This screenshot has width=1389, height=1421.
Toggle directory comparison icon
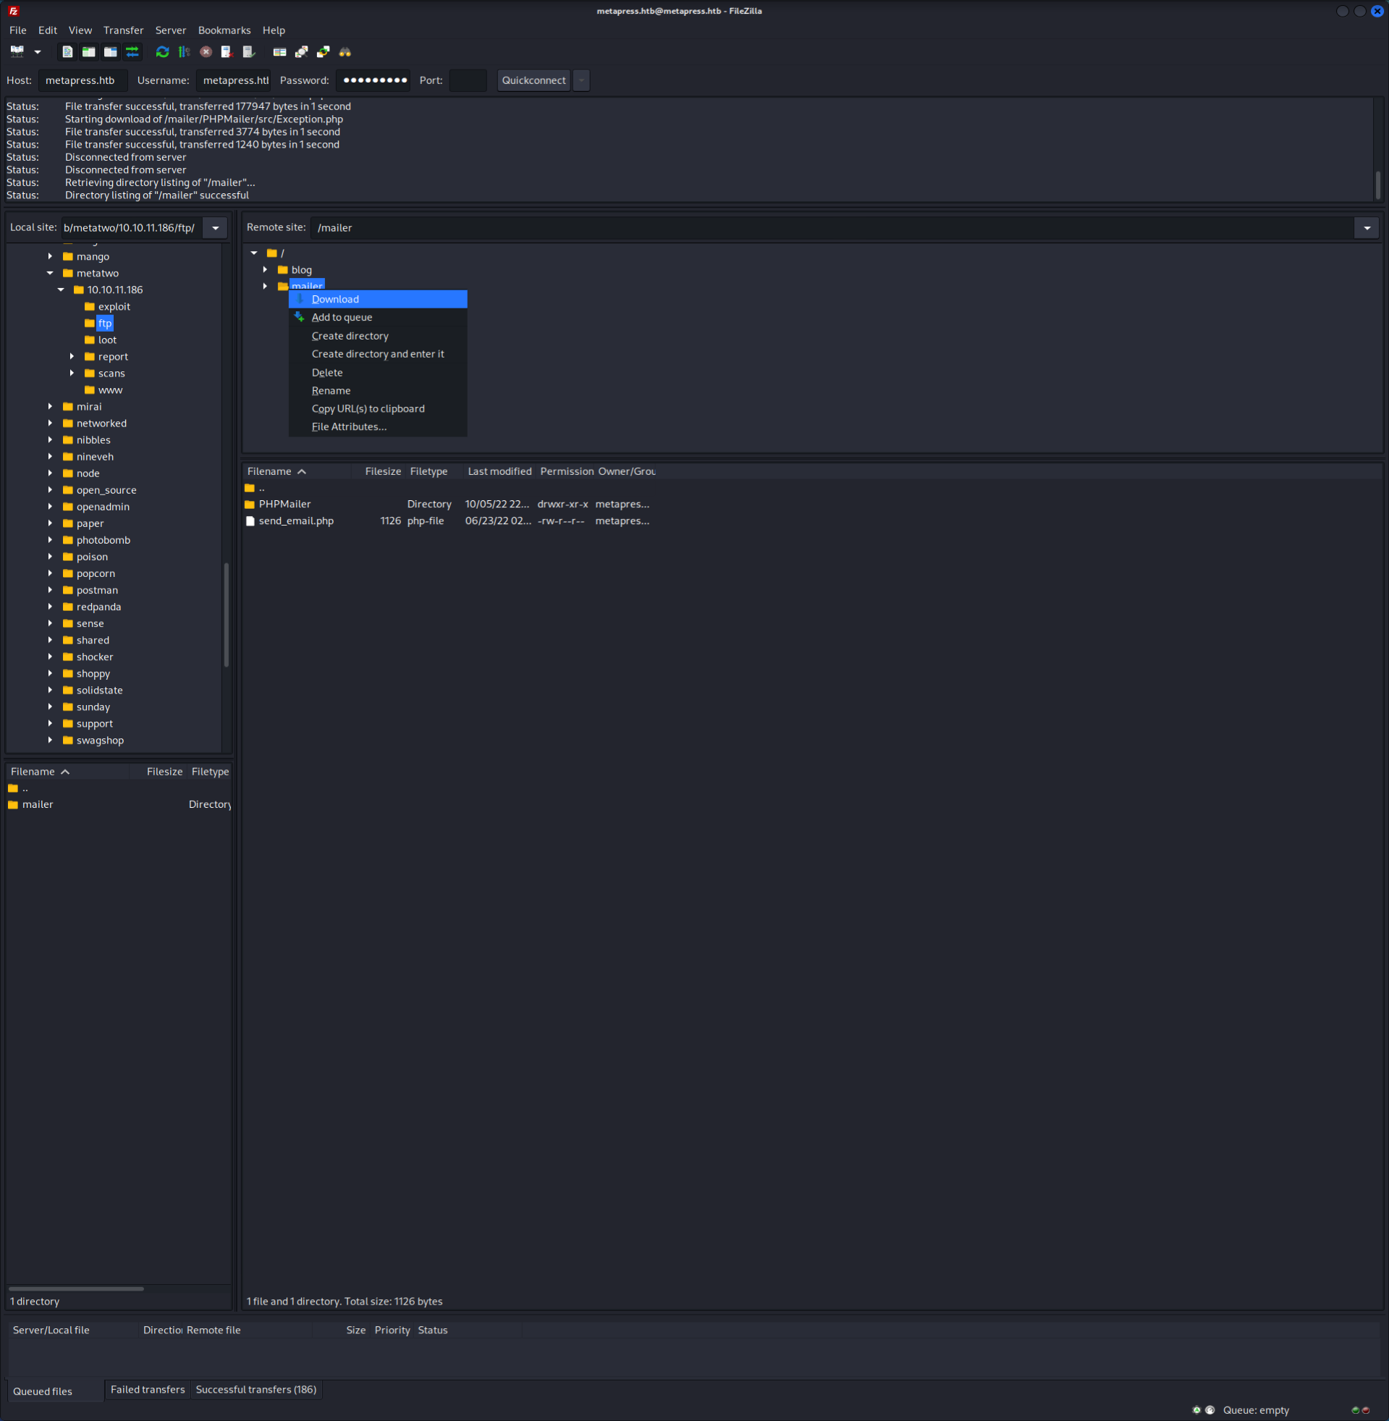click(x=301, y=52)
